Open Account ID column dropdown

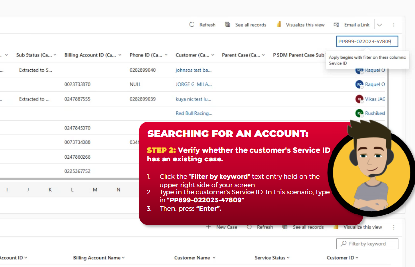(26, 258)
